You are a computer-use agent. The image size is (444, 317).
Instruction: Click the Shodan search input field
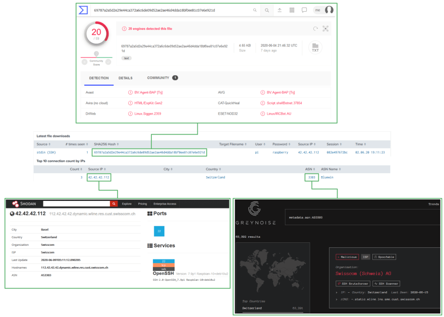(77, 204)
